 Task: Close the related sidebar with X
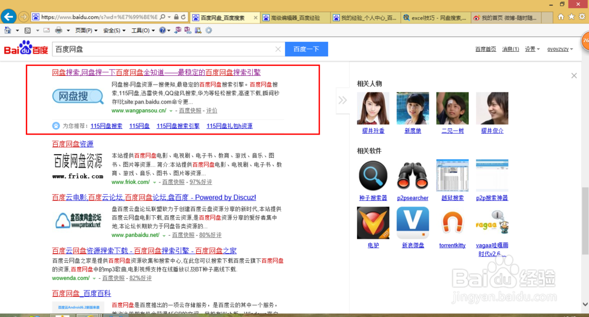[574, 76]
